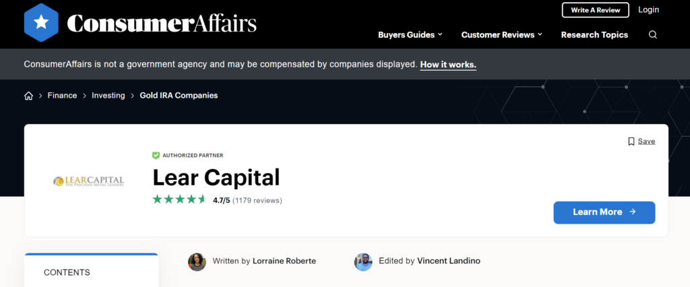Click the Gold IRA Companies breadcrumb

tap(179, 96)
